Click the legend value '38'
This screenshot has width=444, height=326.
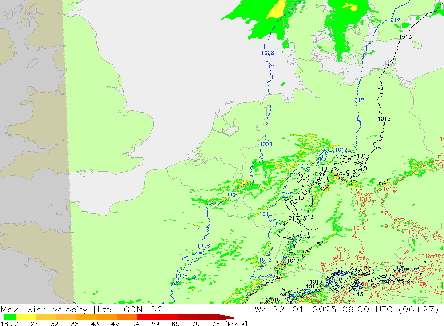75,324
